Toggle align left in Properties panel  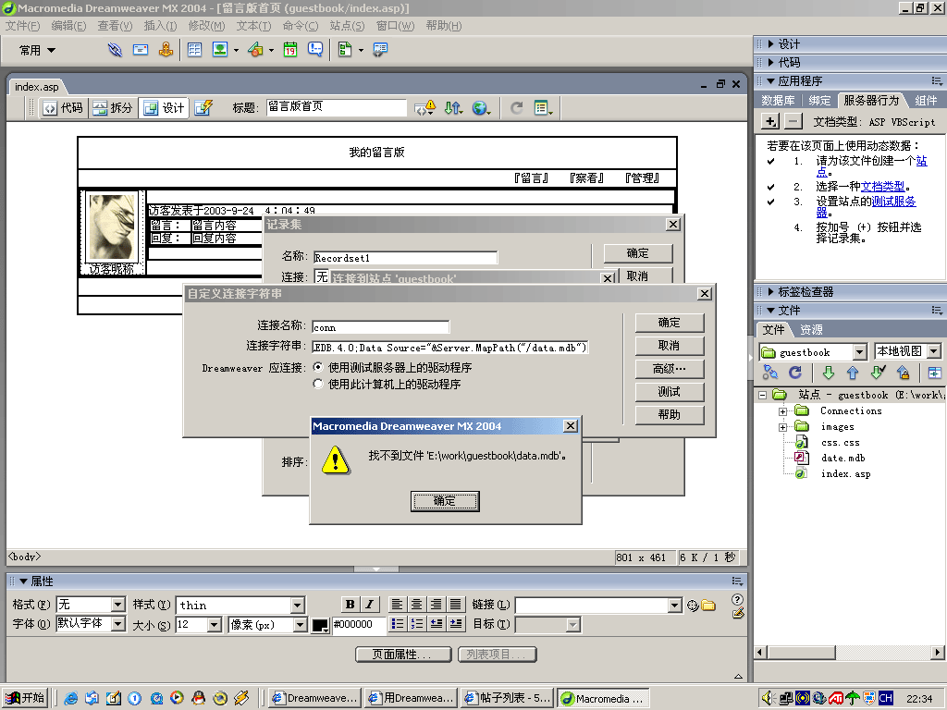[397, 605]
